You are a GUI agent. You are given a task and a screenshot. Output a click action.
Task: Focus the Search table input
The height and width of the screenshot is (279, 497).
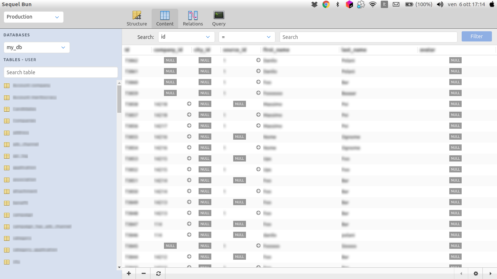[x=60, y=72]
